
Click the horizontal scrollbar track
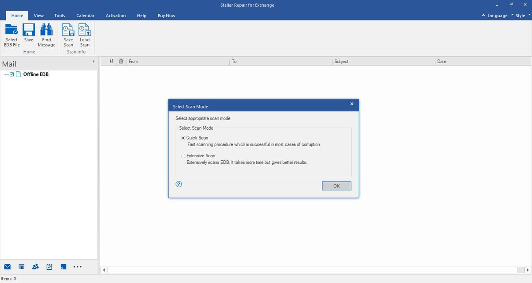[313, 270]
